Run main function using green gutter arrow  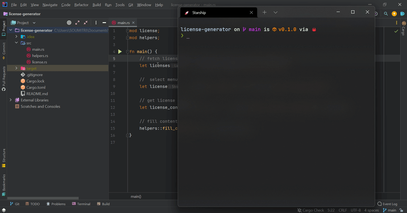coord(120,52)
